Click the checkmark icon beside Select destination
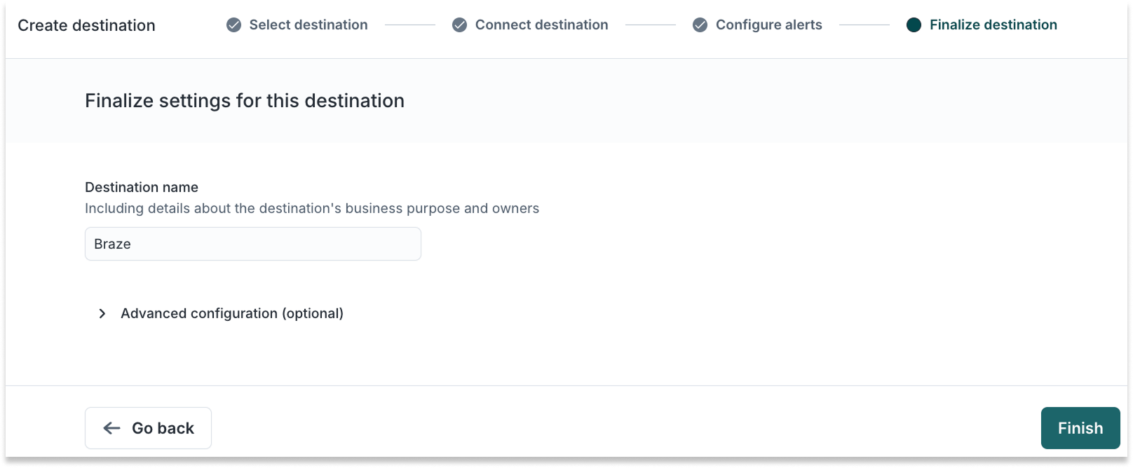Screen dimensions: 1133x468 click(232, 25)
